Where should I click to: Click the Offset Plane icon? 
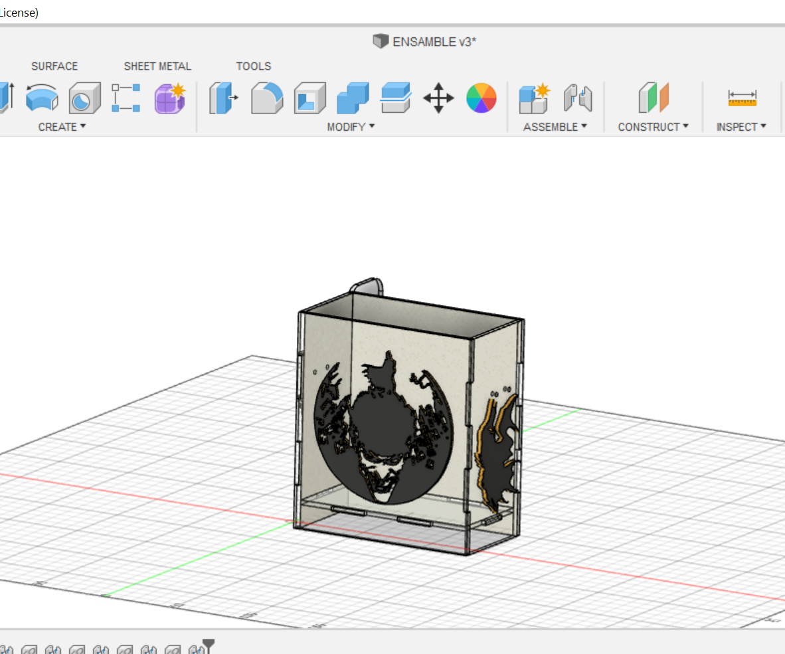coord(653,98)
